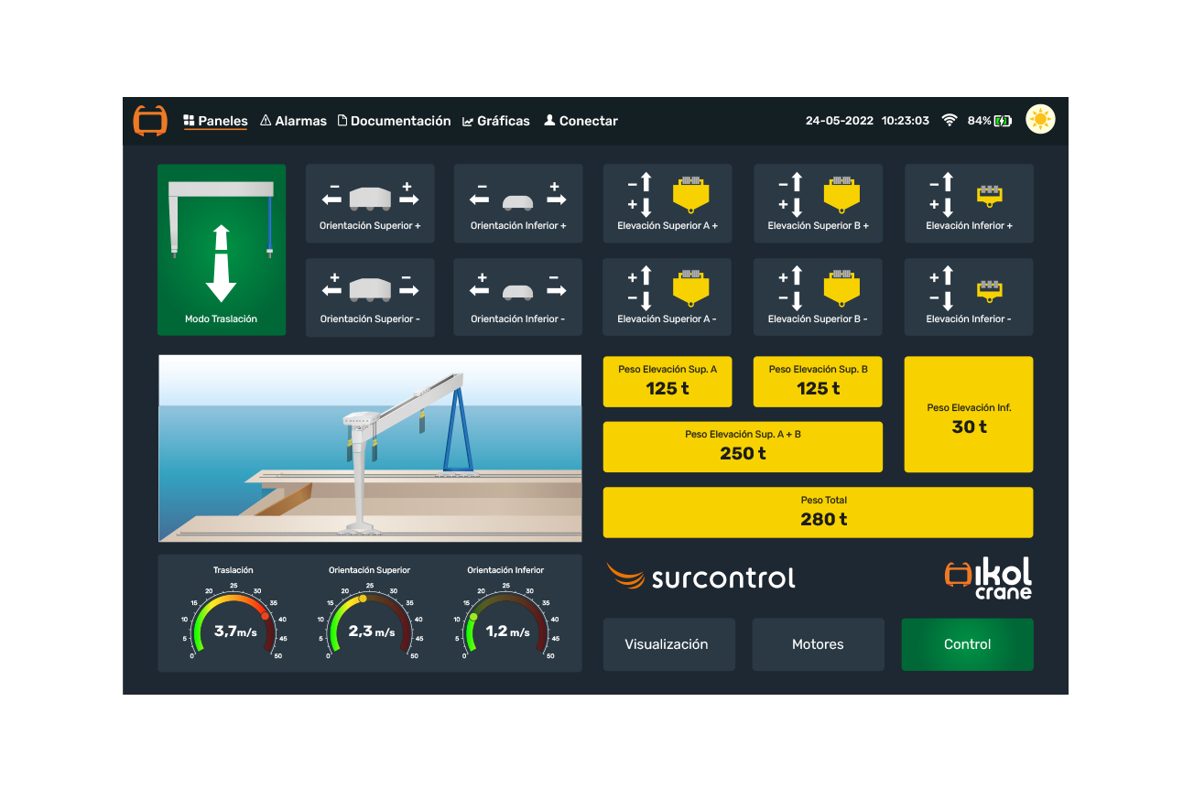Viewport: 1194px width, 788px height.
Task: Click Conectar in the top bar
Action: pos(581,121)
